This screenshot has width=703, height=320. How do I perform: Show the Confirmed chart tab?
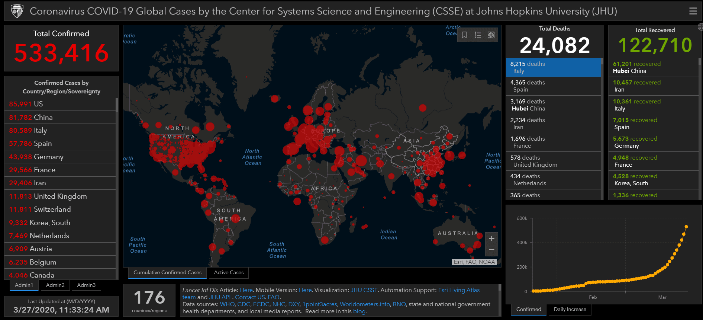click(529, 310)
